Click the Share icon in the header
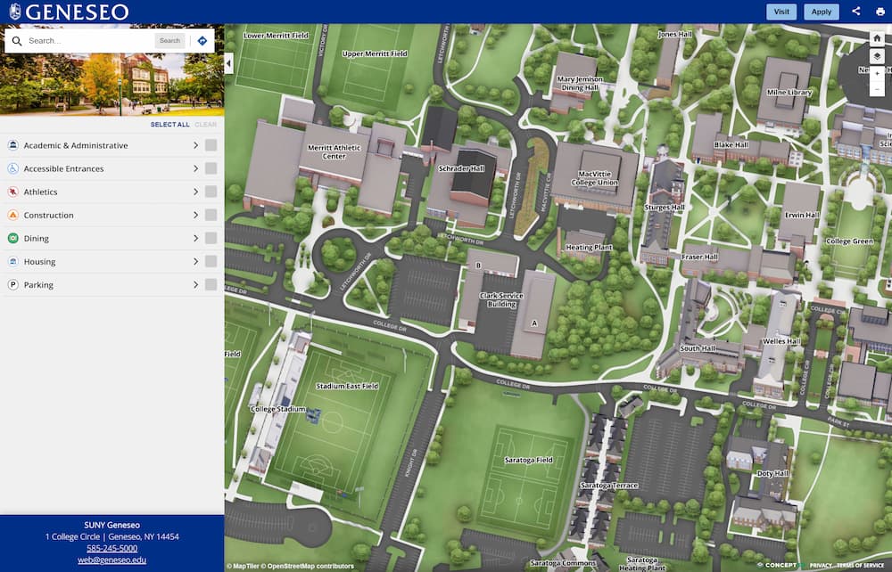This screenshot has width=892, height=572. pyautogui.click(x=855, y=12)
